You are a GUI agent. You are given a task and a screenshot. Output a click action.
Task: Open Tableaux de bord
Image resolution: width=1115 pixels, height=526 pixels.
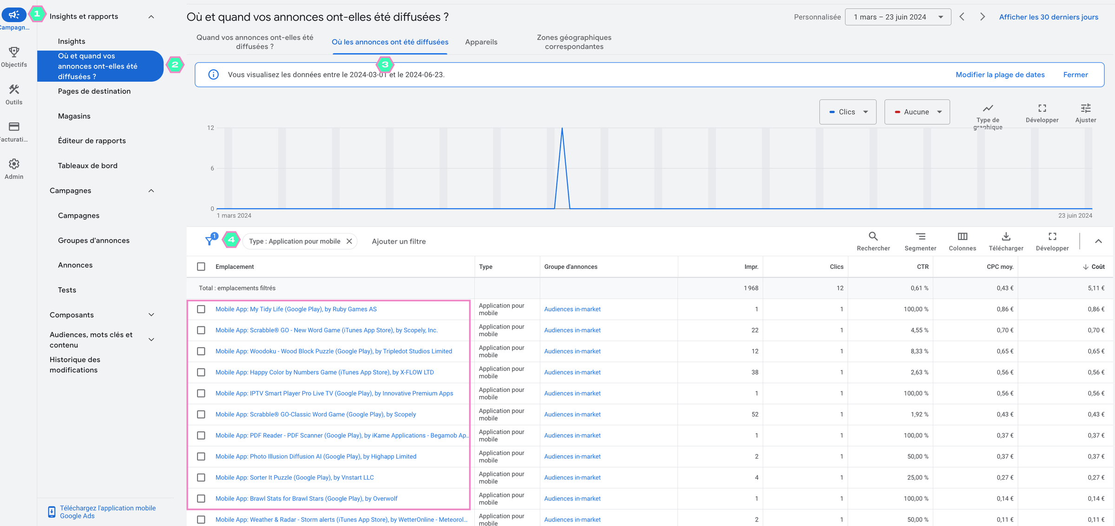click(88, 166)
